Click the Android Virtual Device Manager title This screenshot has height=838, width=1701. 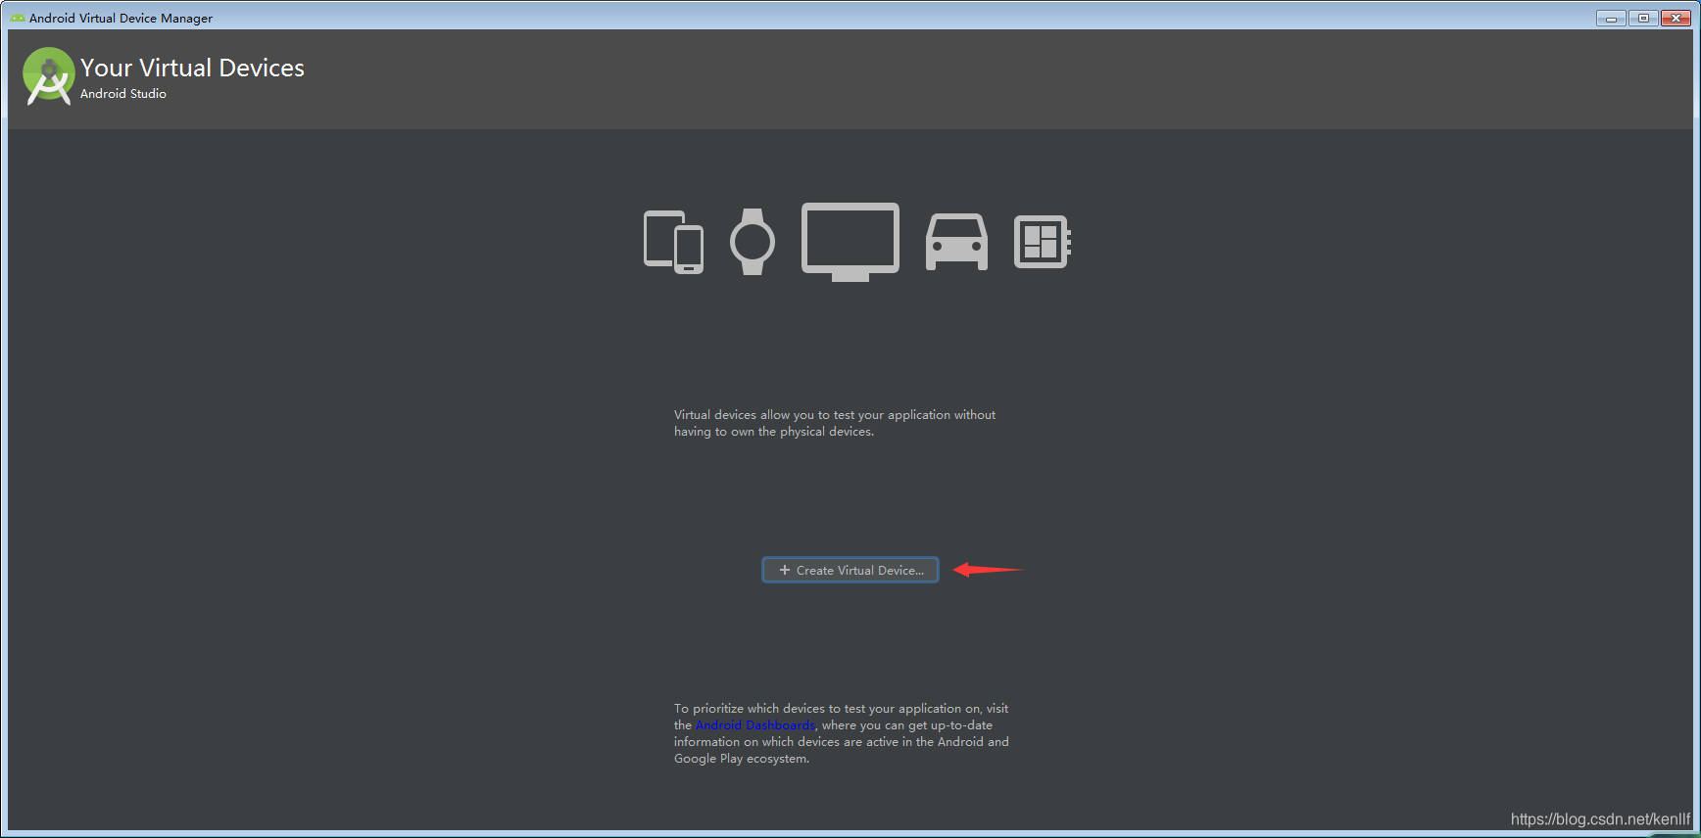[x=121, y=18]
